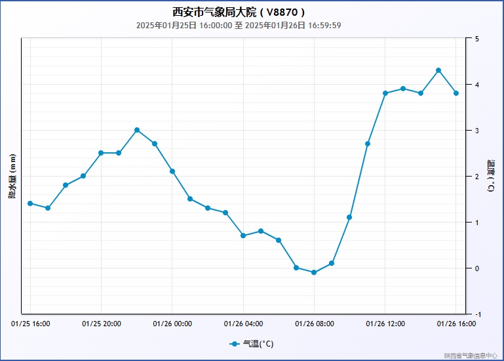Click the chart title 西安市气象局大院（V8870）
The height and width of the screenshot is (361, 504).
click(x=239, y=12)
